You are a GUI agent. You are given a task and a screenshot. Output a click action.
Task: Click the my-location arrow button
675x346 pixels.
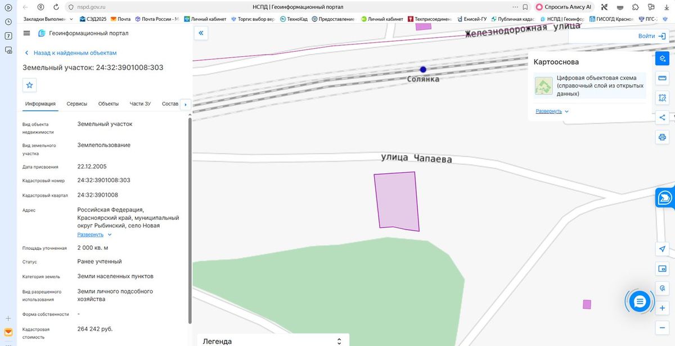click(x=662, y=249)
